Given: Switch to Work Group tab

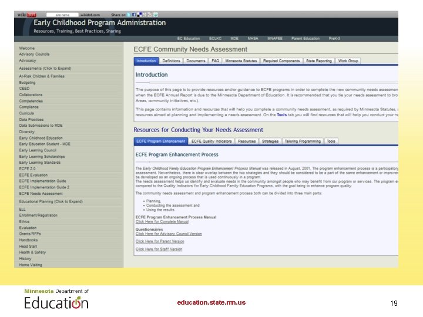Looking at the screenshot, I should 348,61.
